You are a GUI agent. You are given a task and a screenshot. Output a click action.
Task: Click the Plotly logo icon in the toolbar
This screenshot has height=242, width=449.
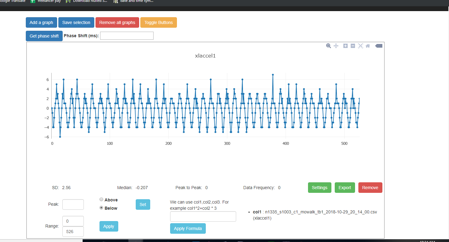pyautogui.click(x=378, y=46)
